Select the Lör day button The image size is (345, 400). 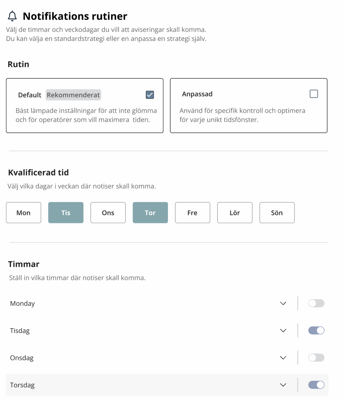click(234, 213)
